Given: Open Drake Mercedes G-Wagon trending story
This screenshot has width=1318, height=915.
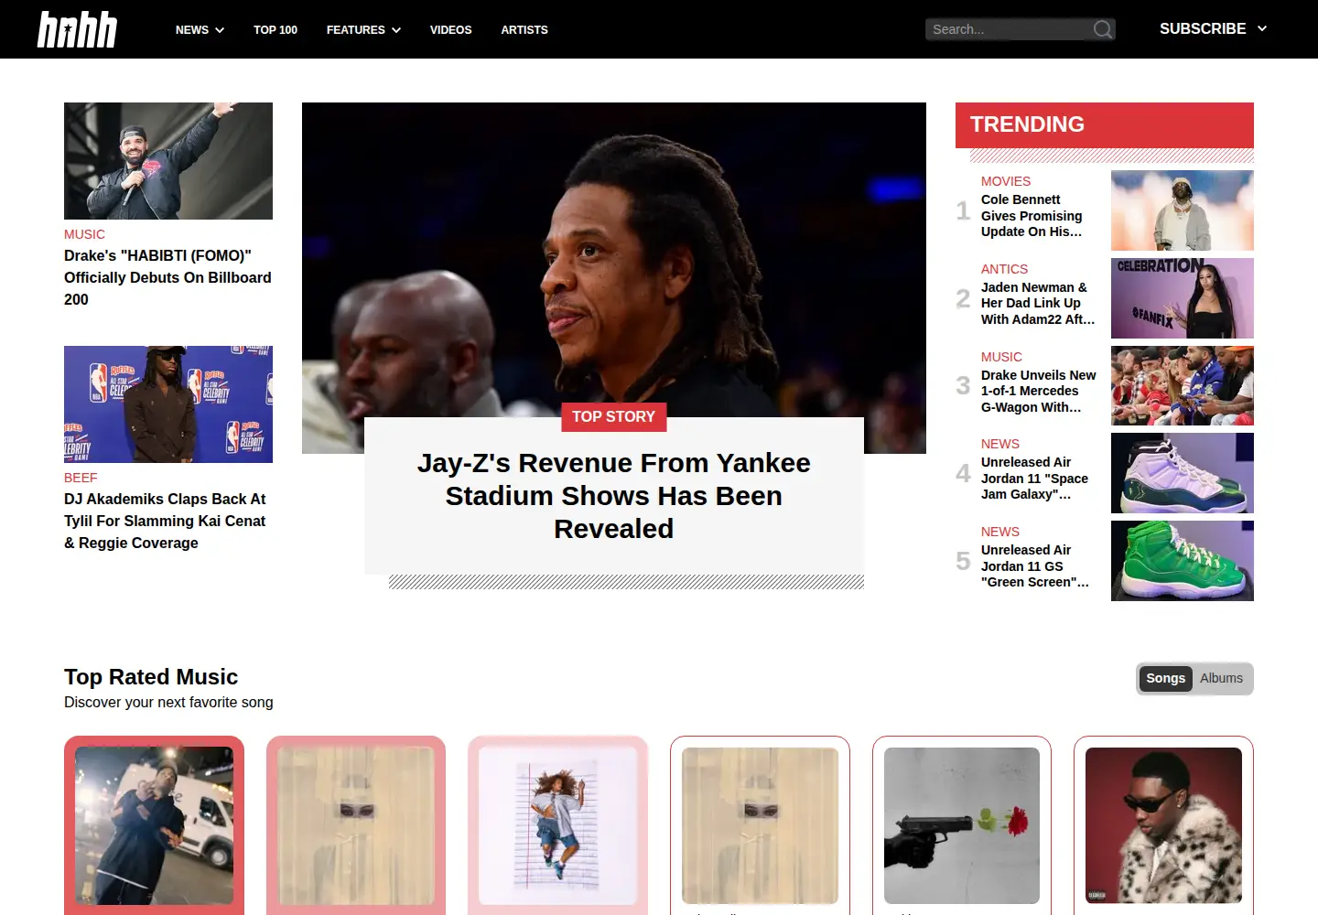Looking at the screenshot, I should tap(1038, 391).
